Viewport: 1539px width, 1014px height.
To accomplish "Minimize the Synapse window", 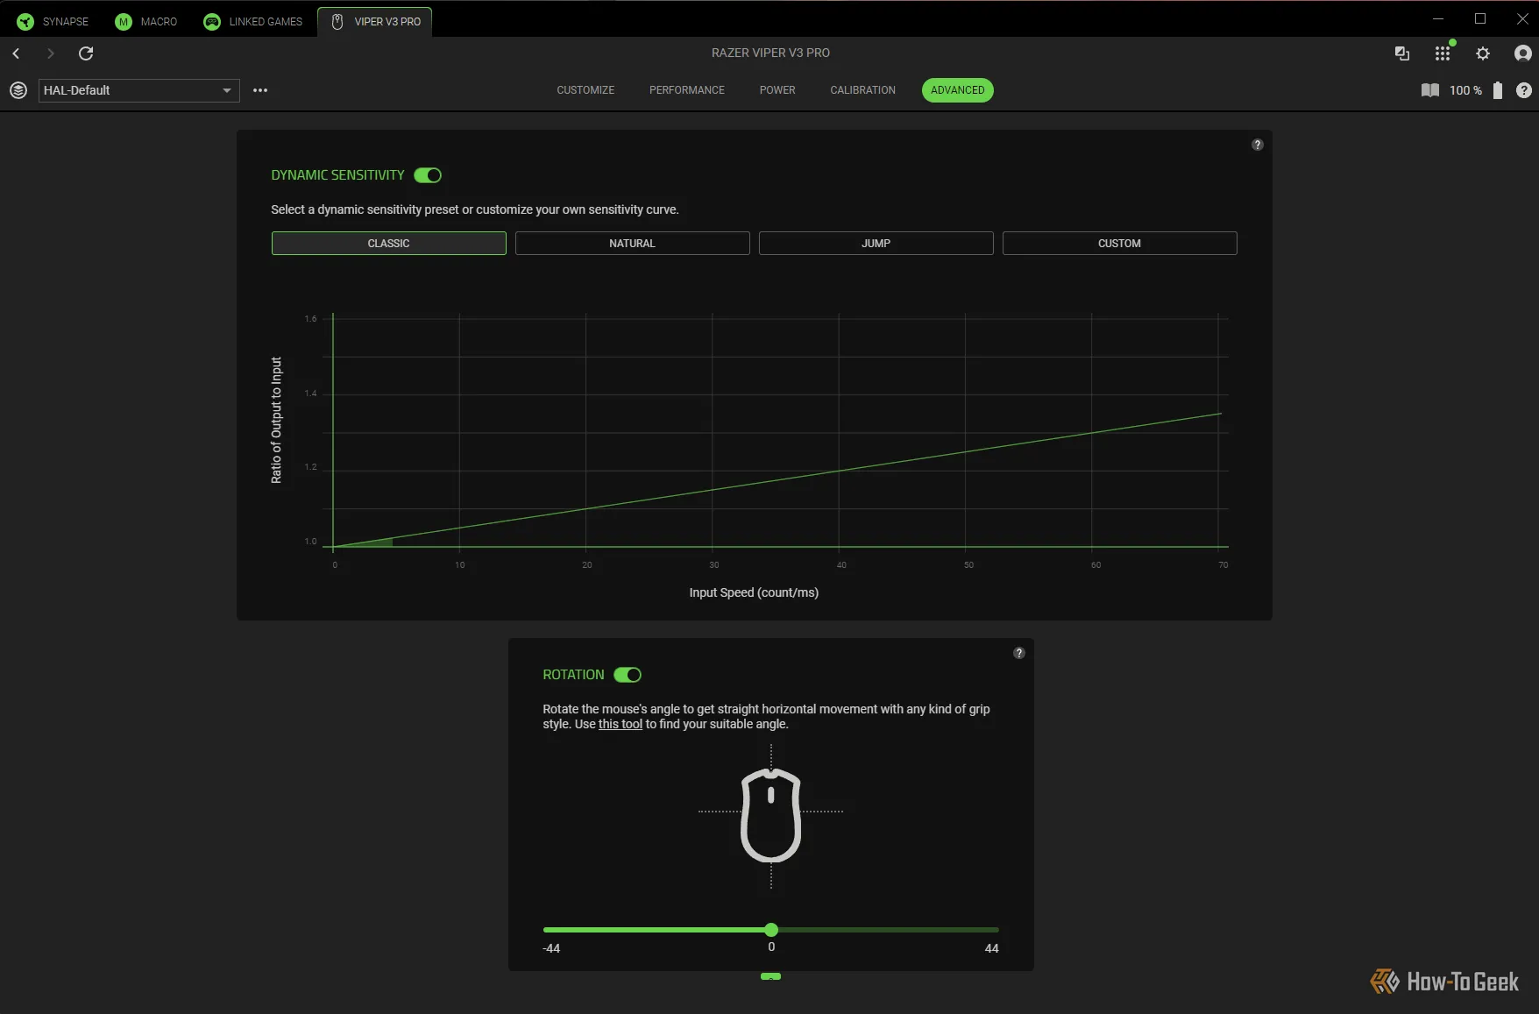I will tap(1438, 18).
